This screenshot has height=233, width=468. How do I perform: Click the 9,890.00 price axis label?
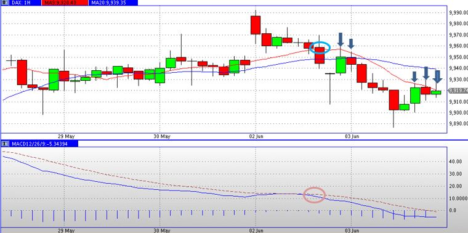click(458, 124)
